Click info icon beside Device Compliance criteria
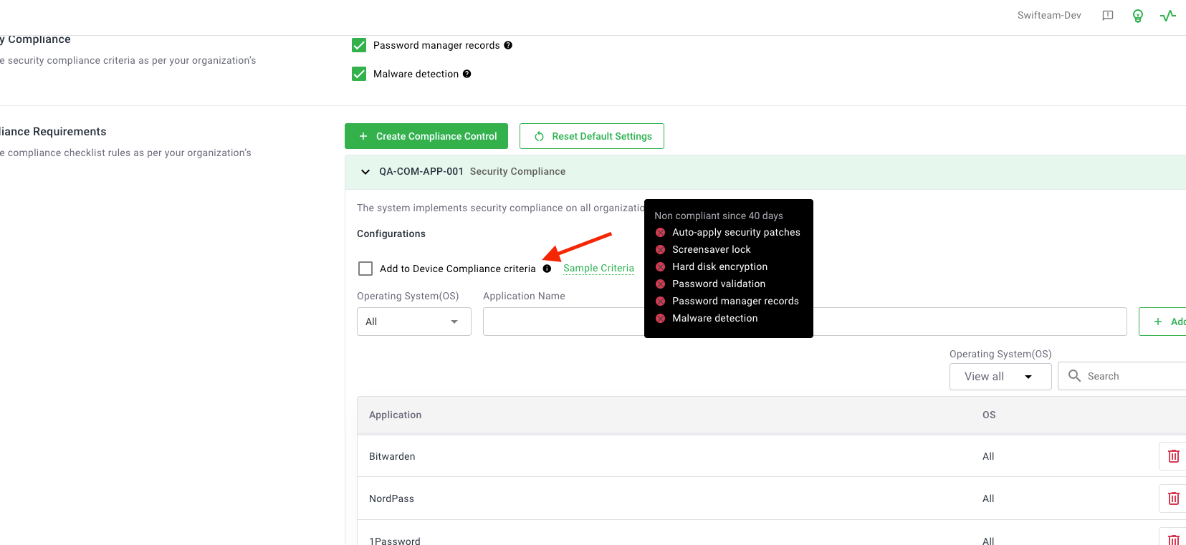This screenshot has height=545, width=1186. point(547,269)
